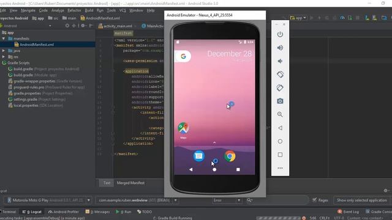Open the Event Log
The height and width of the screenshot is (220, 392).
(349, 212)
